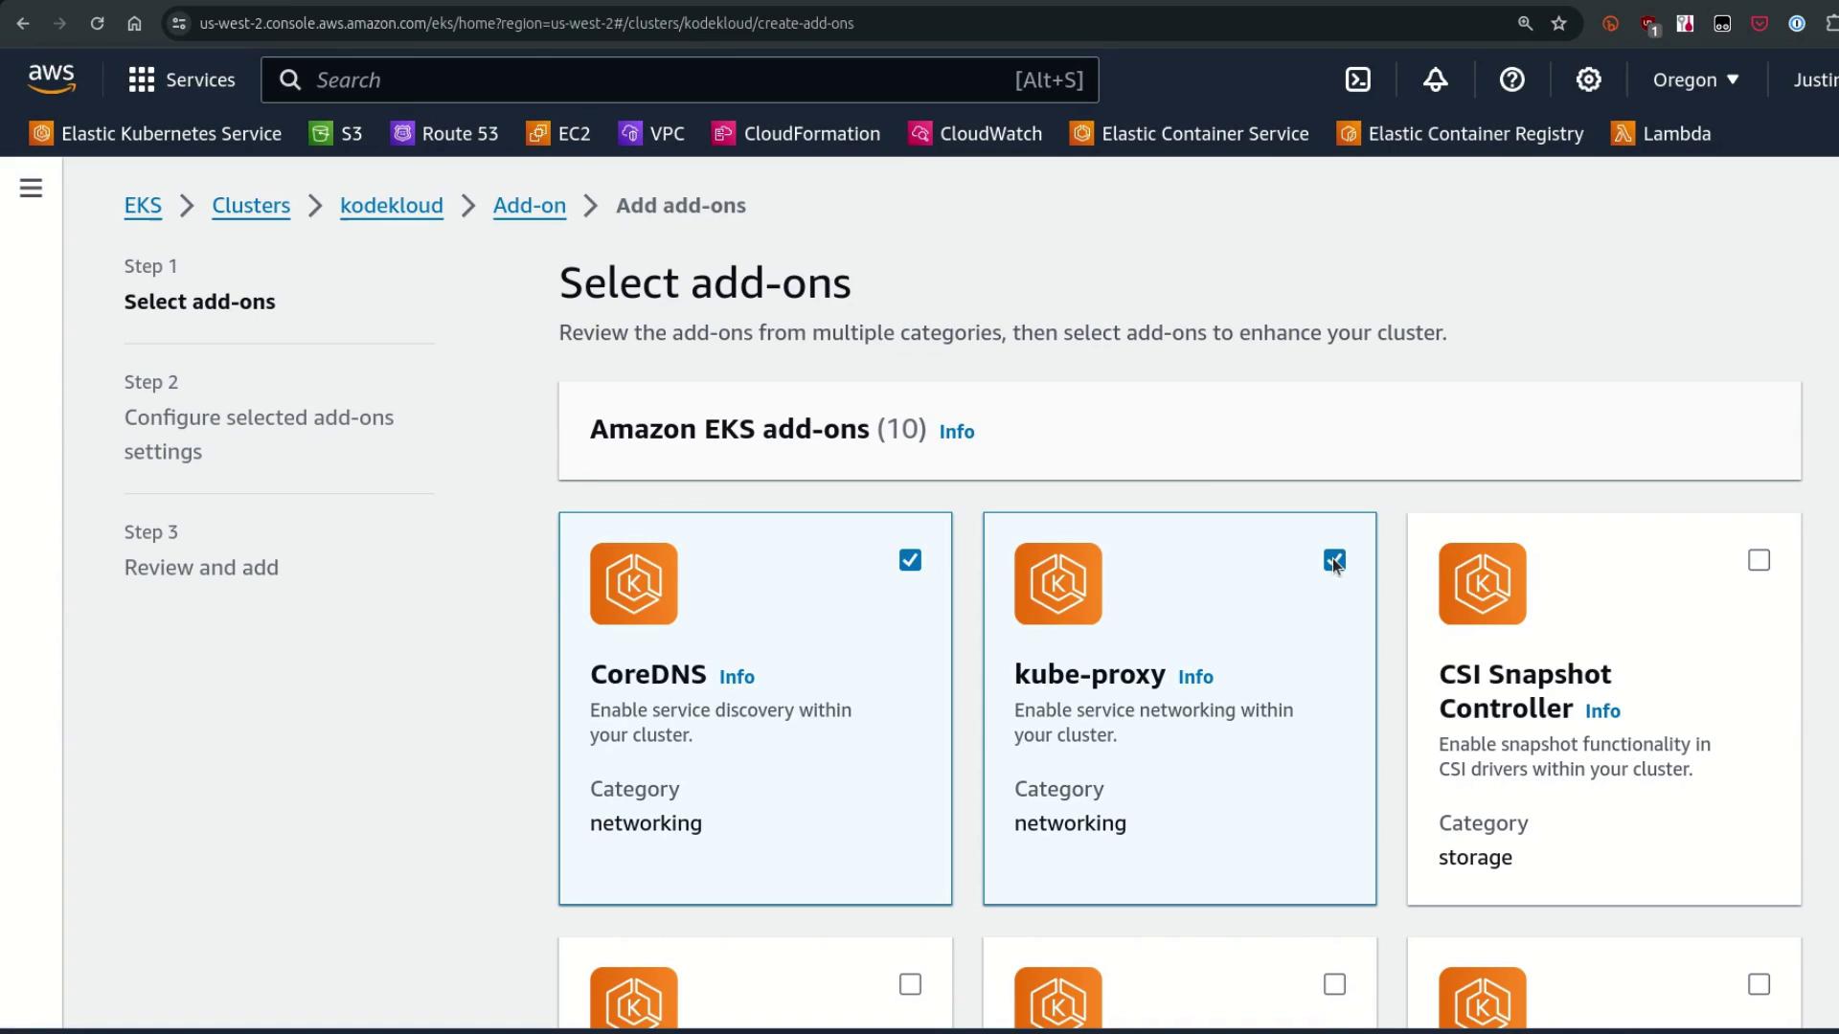This screenshot has width=1839, height=1034.
Task: Go to Clusters breadcrumb link
Action: tap(251, 205)
